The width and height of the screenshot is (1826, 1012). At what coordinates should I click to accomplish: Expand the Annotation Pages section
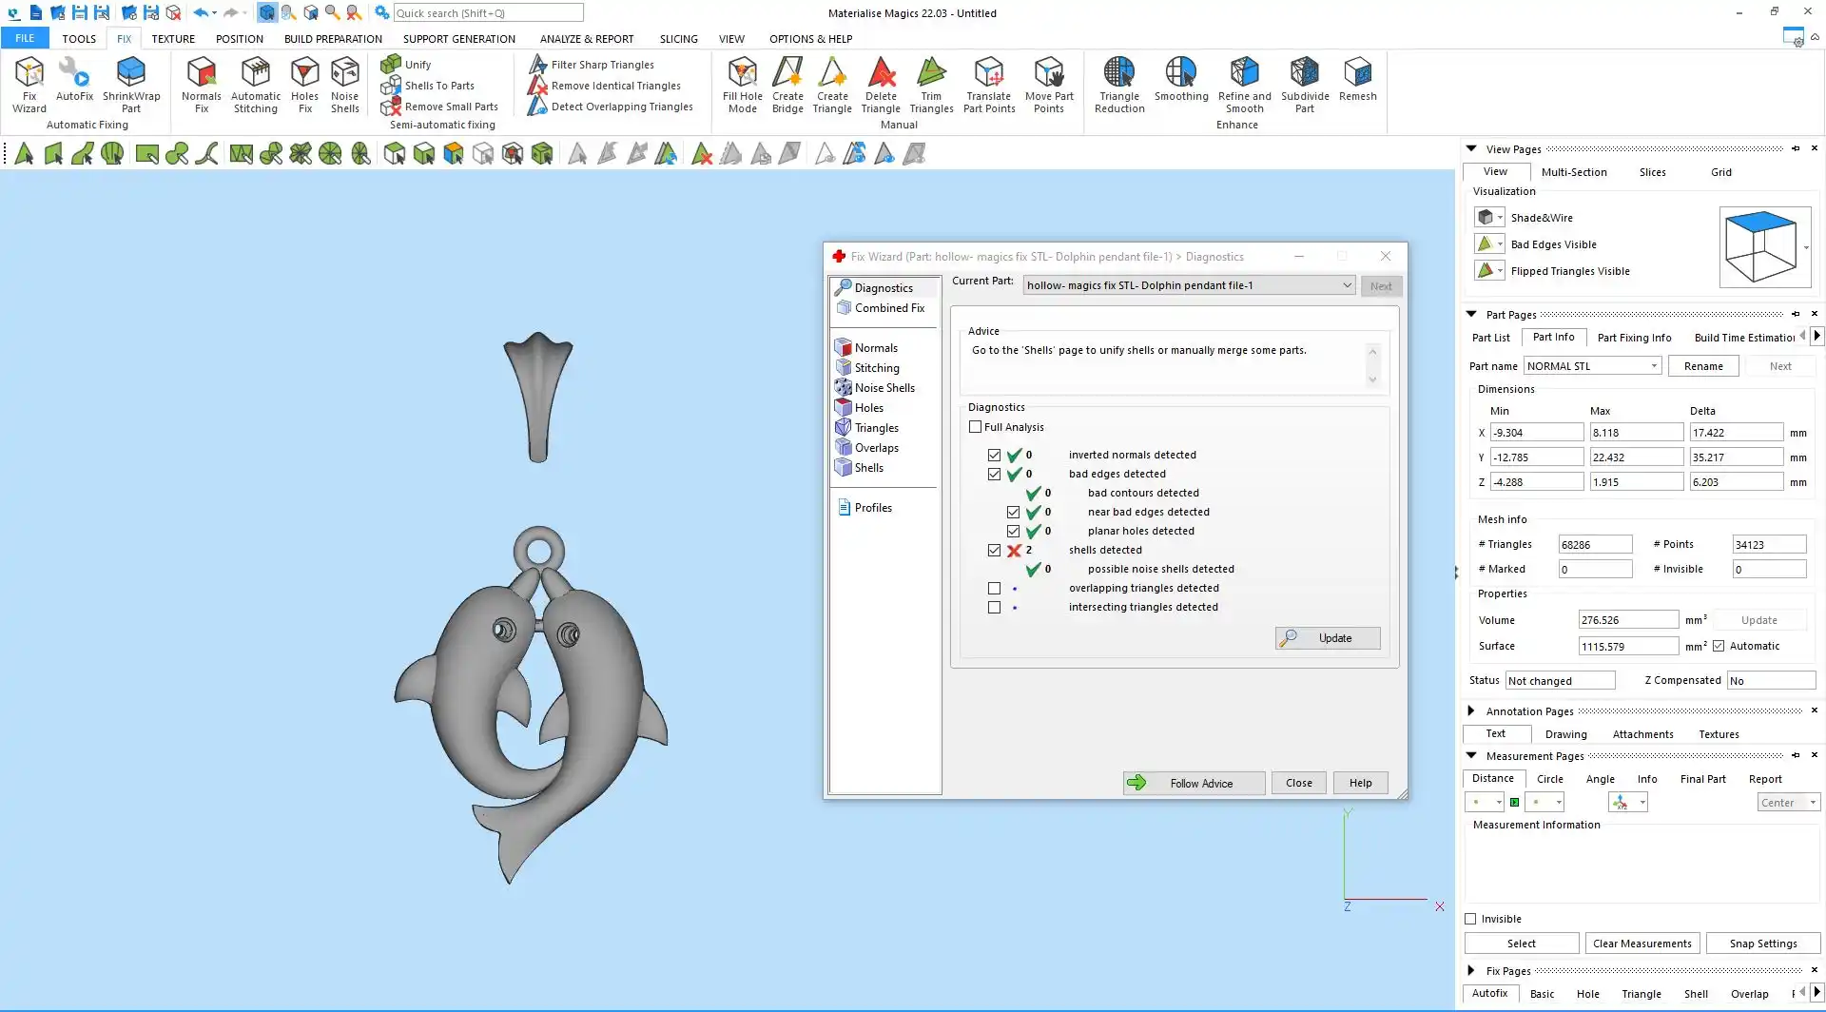pos(1471,711)
